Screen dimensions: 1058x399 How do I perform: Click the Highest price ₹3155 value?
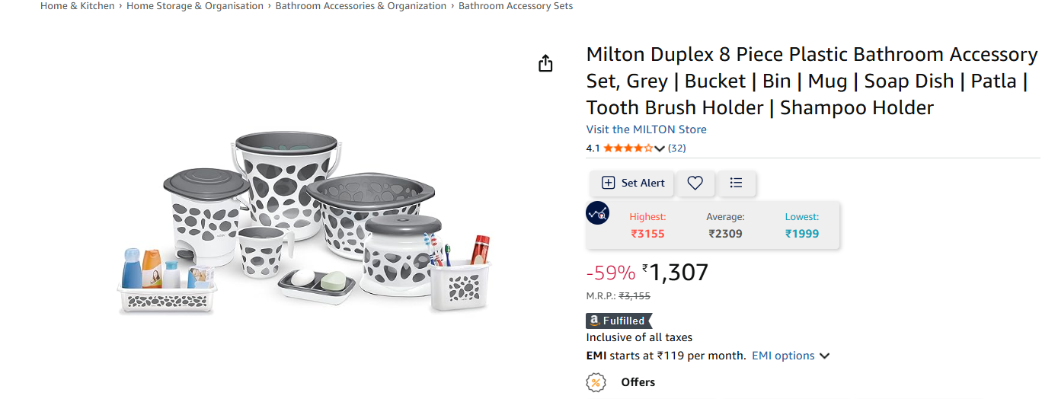click(647, 234)
